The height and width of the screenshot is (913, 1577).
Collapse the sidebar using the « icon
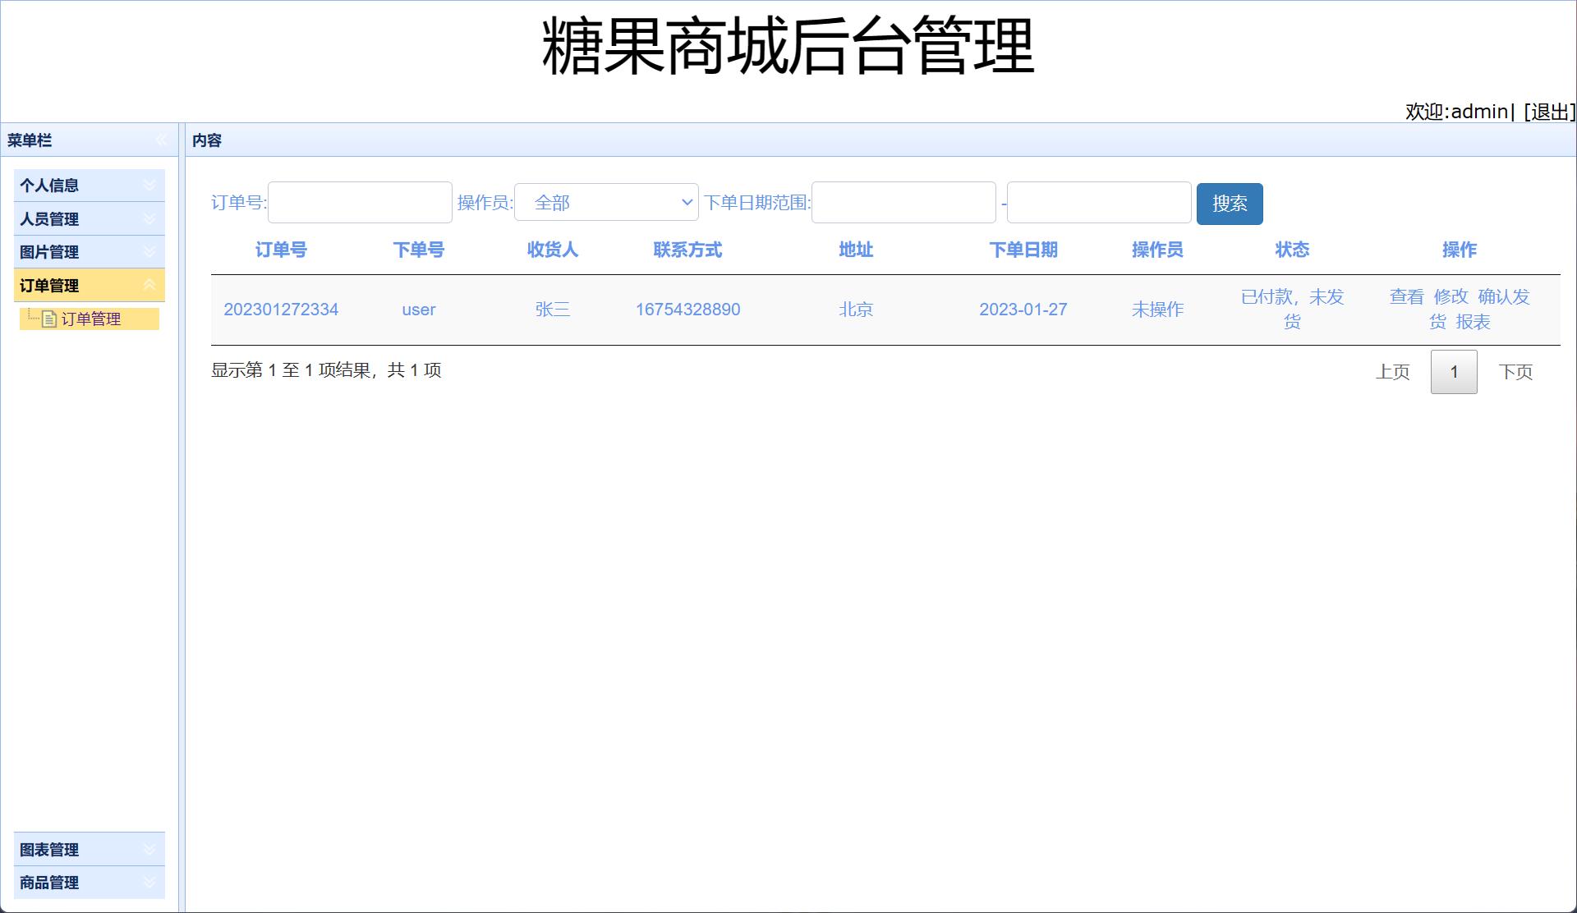(x=161, y=140)
